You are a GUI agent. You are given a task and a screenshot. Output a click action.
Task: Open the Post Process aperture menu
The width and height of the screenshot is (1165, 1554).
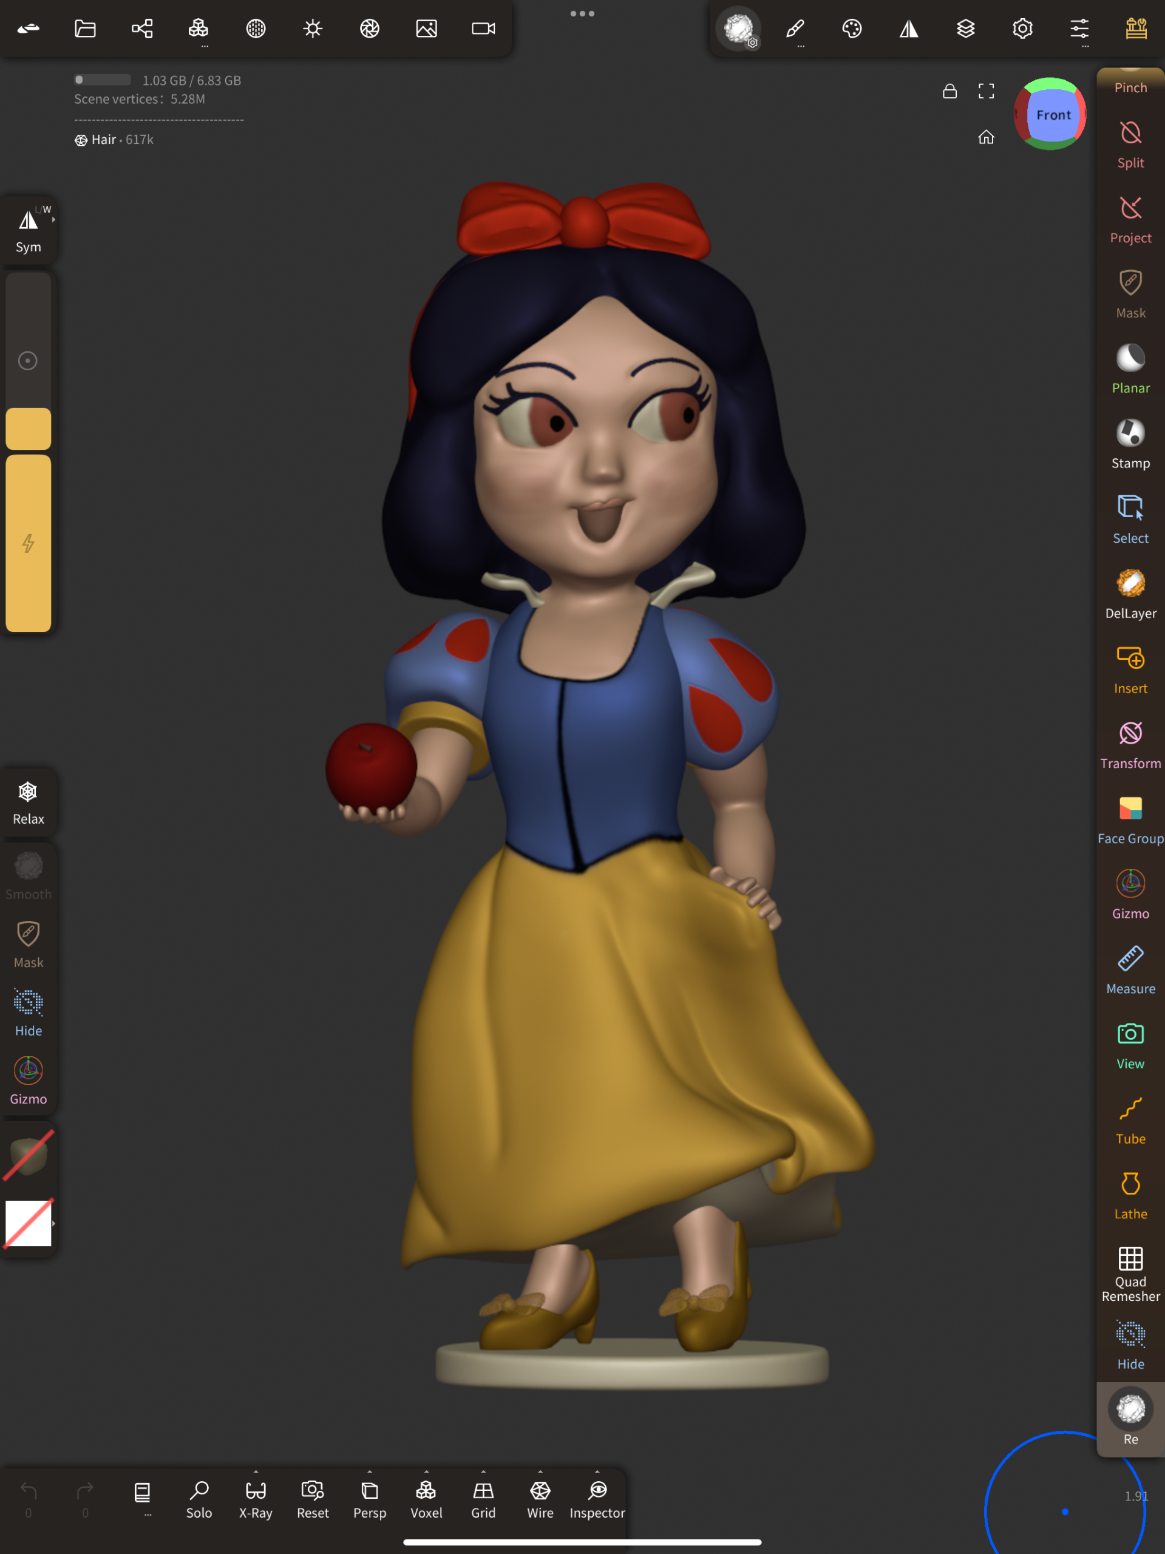pyautogui.click(x=370, y=29)
